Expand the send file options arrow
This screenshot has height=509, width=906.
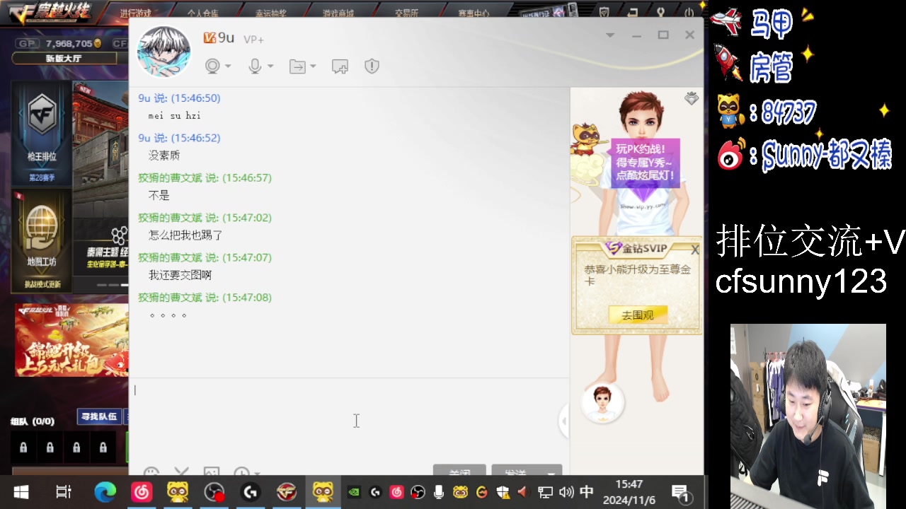pyautogui.click(x=313, y=66)
